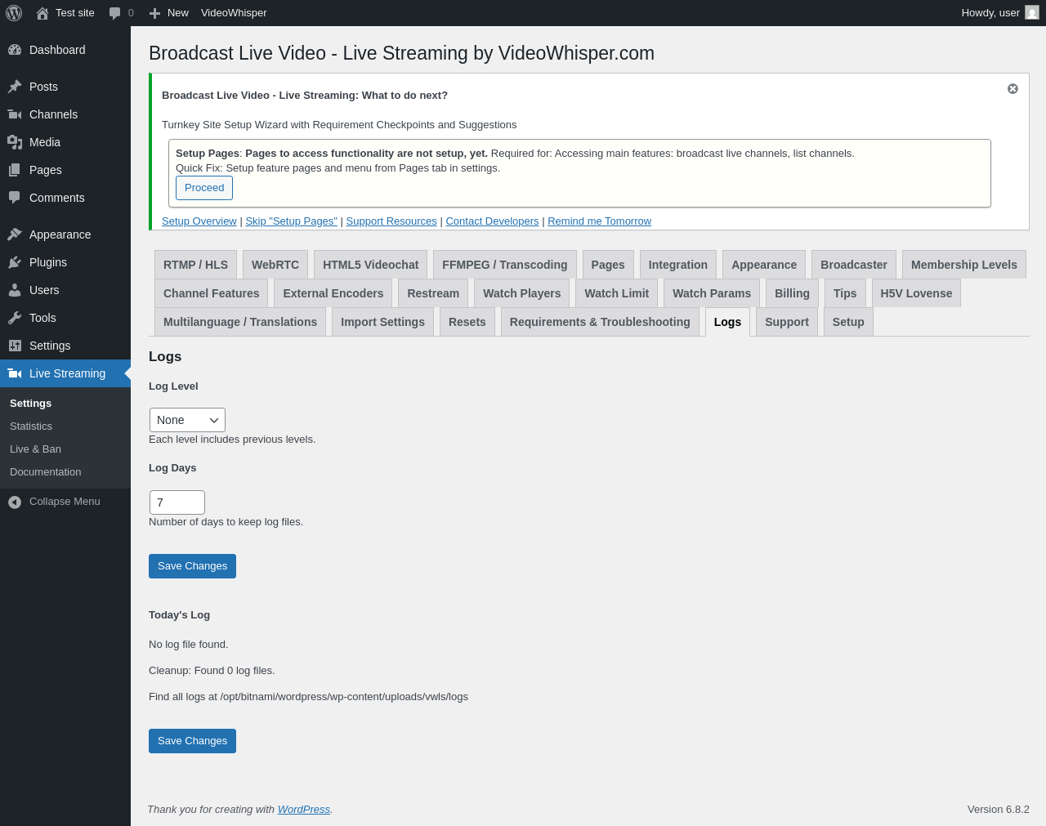Open the HTML5 Videochat tab
This screenshot has width=1046, height=826.
coord(370,265)
